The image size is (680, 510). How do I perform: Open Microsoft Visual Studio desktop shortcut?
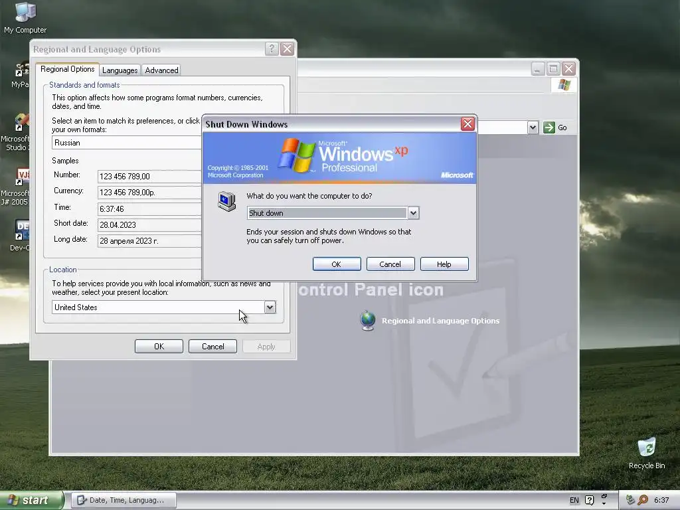17,131
